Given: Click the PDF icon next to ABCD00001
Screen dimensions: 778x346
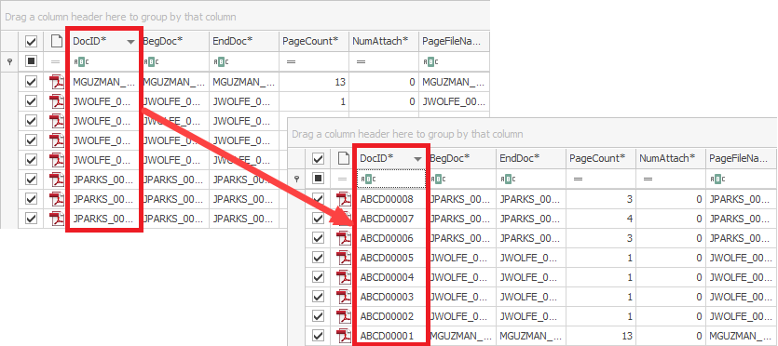Looking at the screenshot, I should click(344, 336).
